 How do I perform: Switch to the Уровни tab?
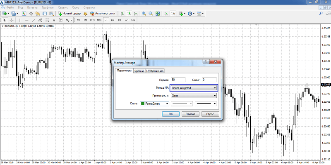[x=139, y=71]
